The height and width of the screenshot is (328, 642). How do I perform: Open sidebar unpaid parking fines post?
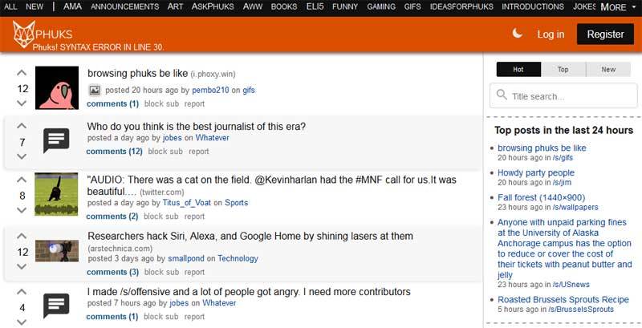pos(564,249)
